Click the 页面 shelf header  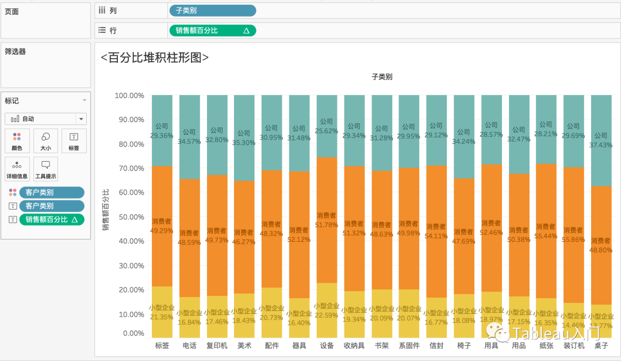pos(12,11)
